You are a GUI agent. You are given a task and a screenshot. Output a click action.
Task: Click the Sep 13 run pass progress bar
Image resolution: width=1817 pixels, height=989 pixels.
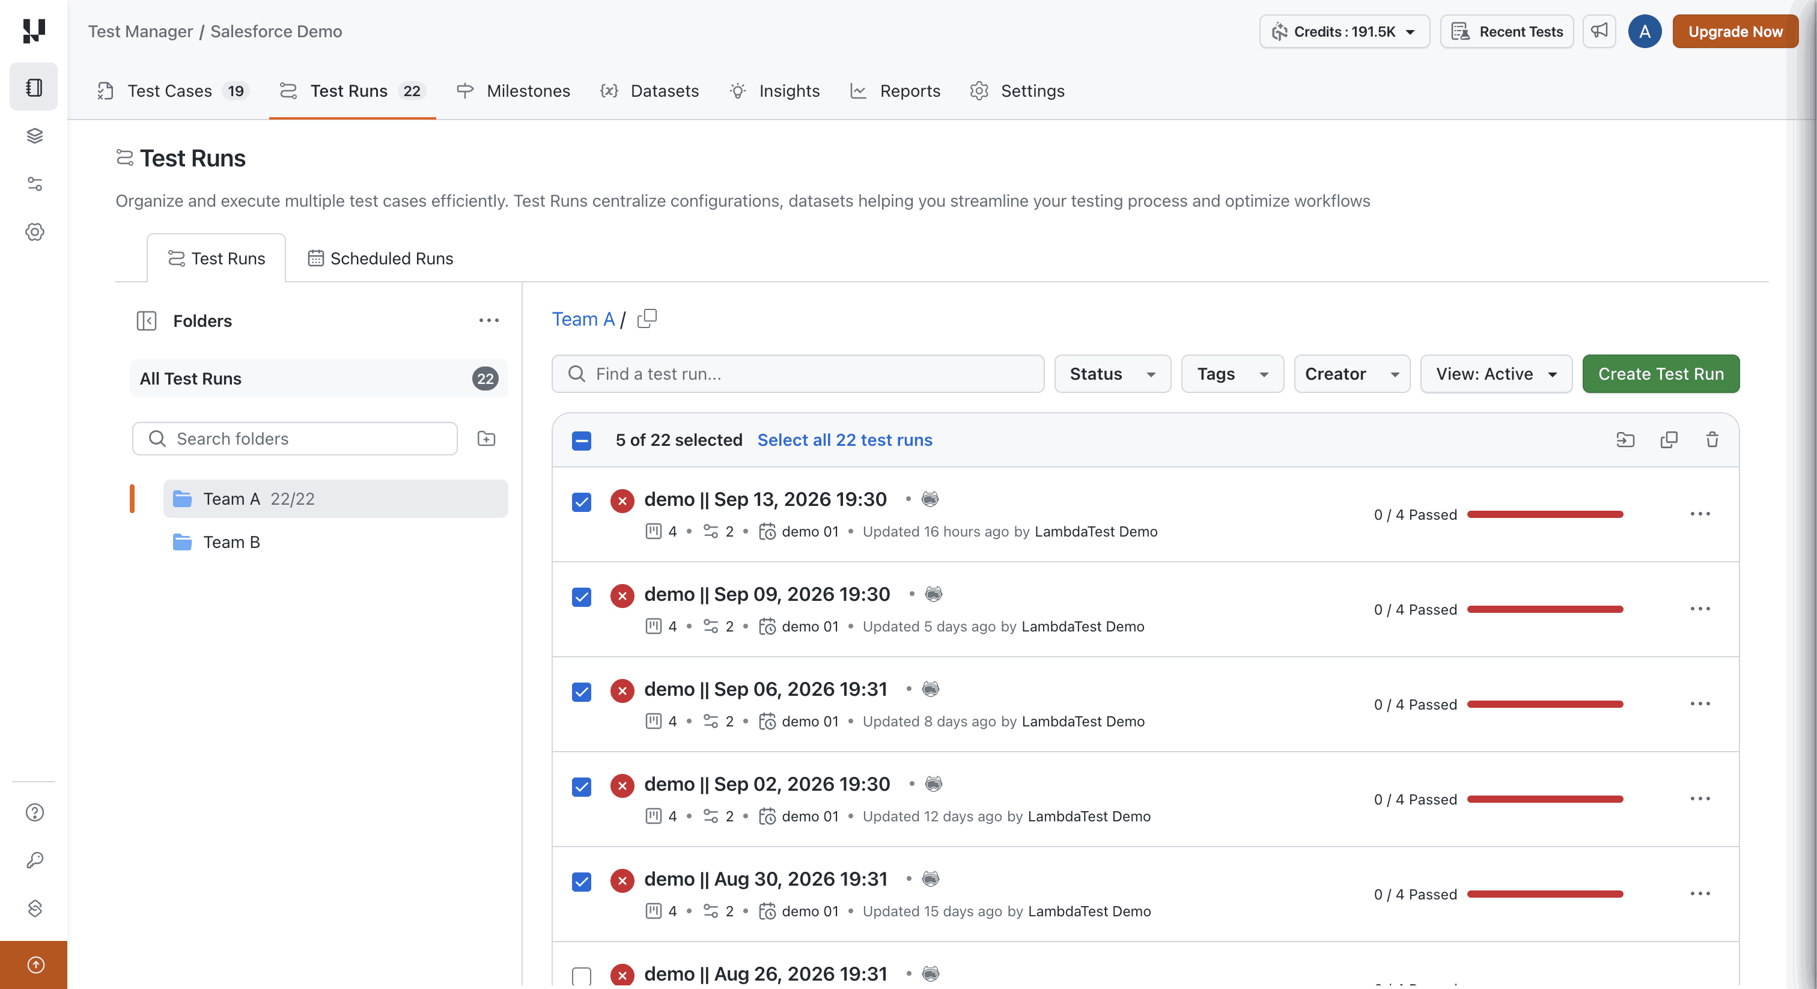(x=1545, y=514)
